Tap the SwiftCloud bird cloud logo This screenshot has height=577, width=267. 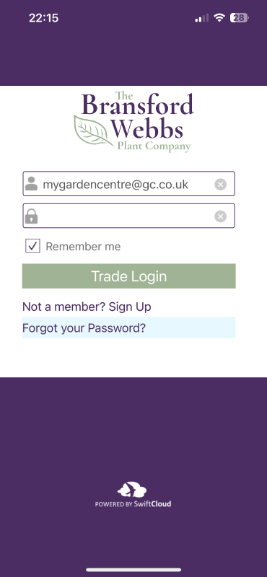132,490
